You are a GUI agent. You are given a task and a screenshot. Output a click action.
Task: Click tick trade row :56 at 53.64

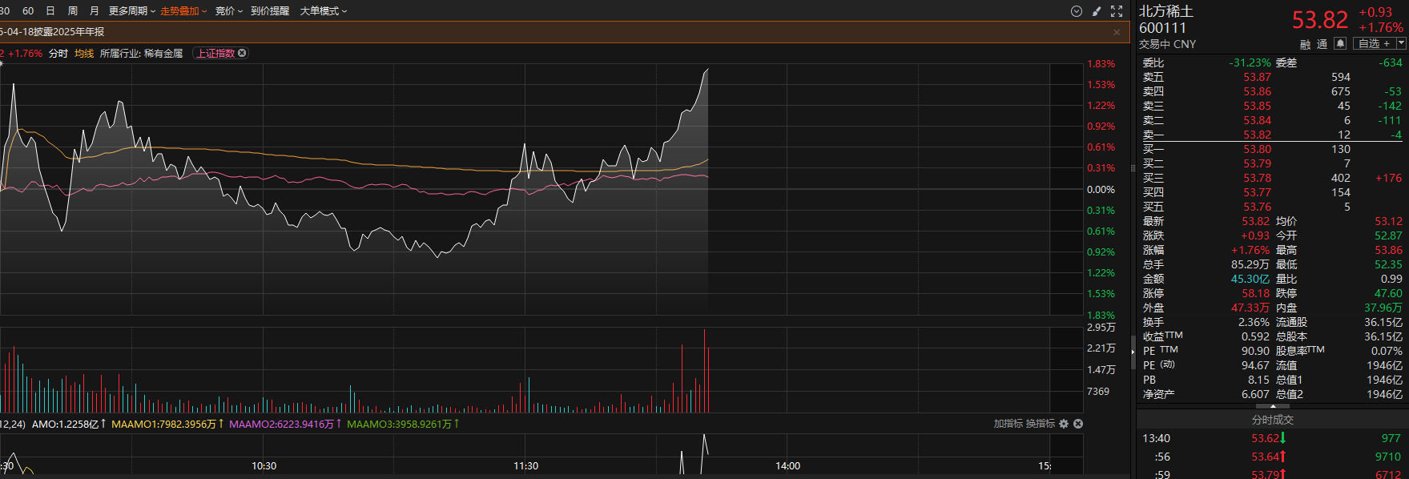point(1272,457)
